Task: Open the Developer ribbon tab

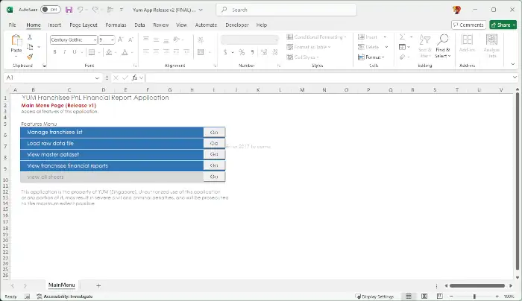Action: [235, 25]
